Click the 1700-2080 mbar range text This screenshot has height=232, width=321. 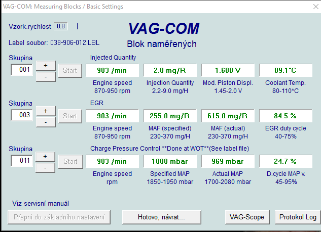pyautogui.click(x=228, y=182)
